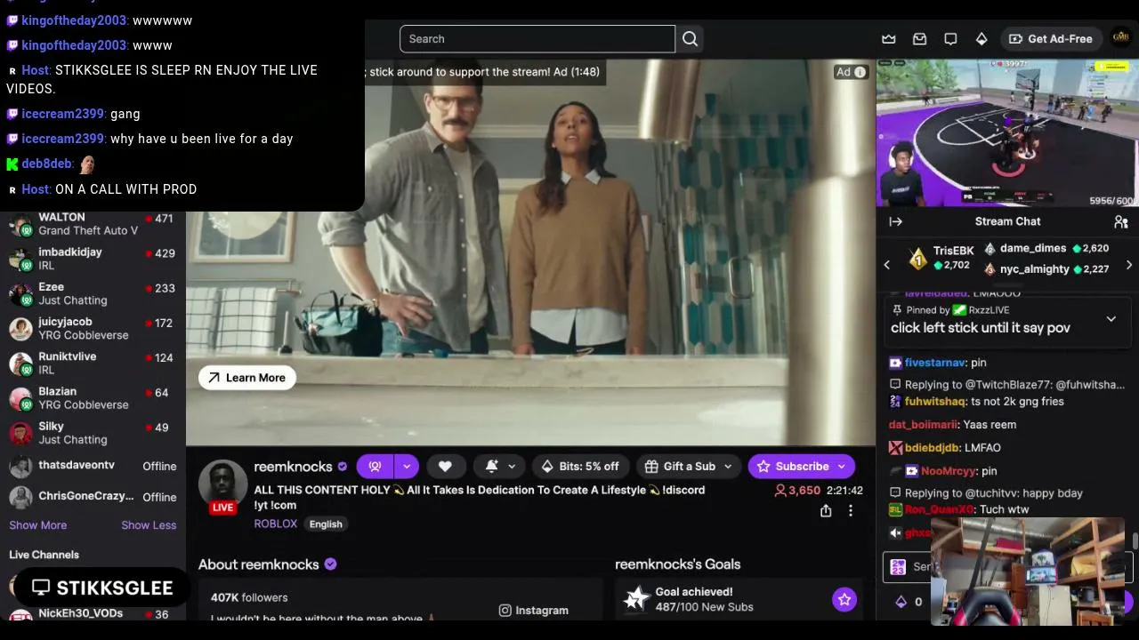Share the stream with the share icon
This screenshot has width=1139, height=640.
[x=826, y=511]
